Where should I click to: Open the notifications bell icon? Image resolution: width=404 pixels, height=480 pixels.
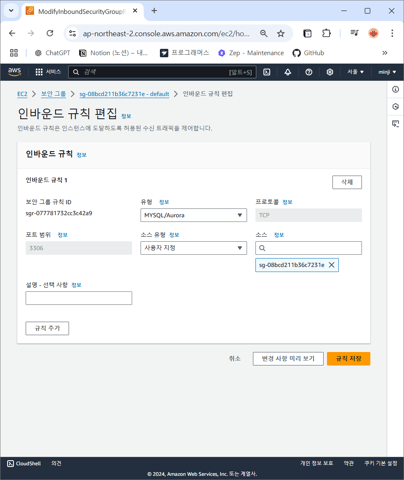pos(287,72)
